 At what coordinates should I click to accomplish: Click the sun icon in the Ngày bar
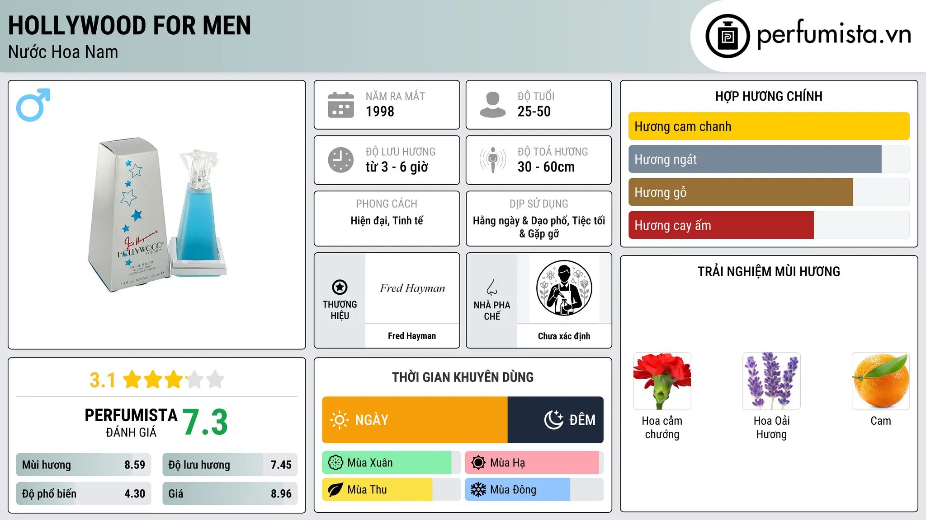coord(339,420)
